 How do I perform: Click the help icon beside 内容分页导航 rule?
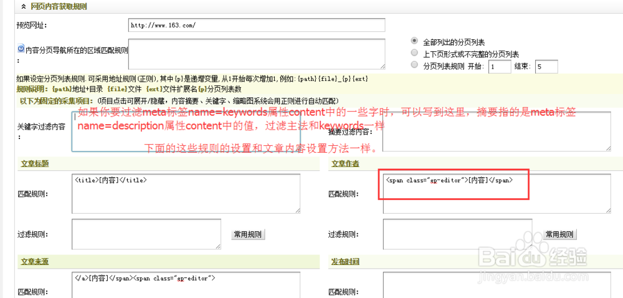[x=21, y=48]
